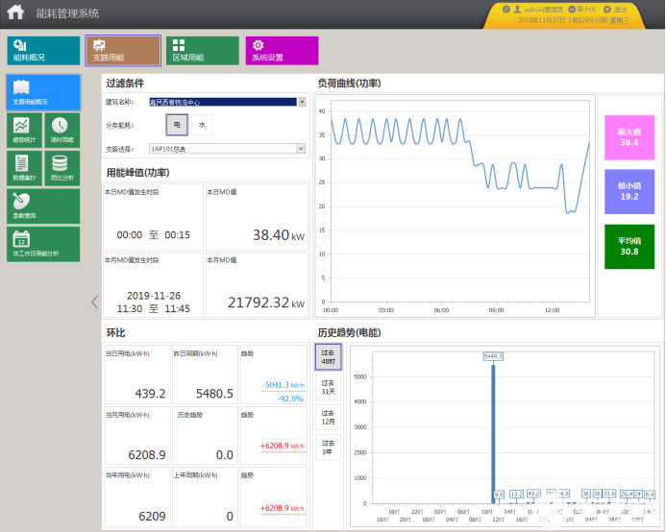Switch to the 区域用能 area energy tab
The image size is (666, 532).
(x=202, y=51)
